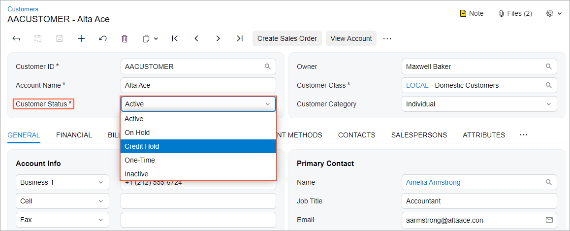Choose the Inactive status option
This screenshot has width=570, height=231.
pyautogui.click(x=198, y=174)
